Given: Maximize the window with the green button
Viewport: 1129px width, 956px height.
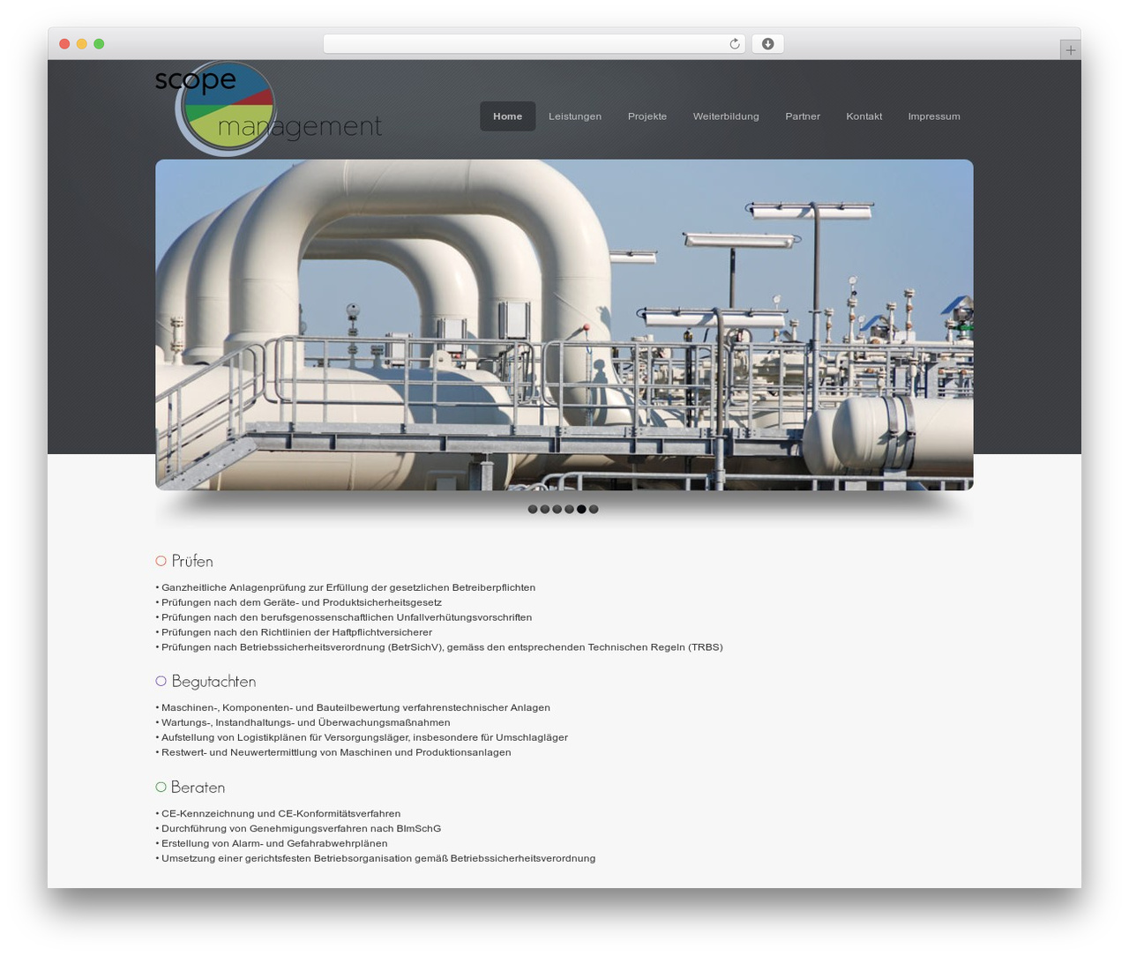Looking at the screenshot, I should tap(99, 44).
